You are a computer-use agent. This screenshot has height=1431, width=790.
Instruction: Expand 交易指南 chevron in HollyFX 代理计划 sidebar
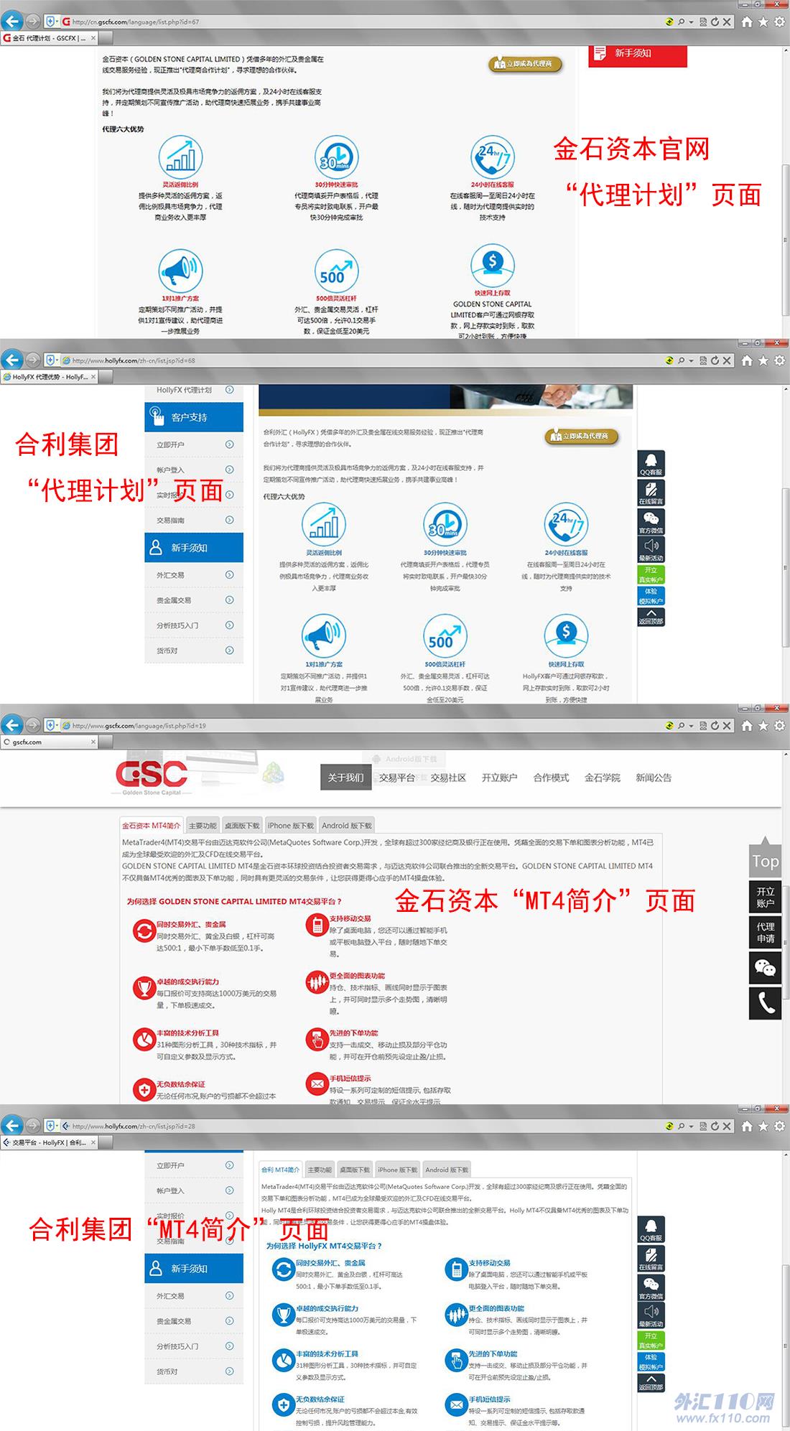229,520
